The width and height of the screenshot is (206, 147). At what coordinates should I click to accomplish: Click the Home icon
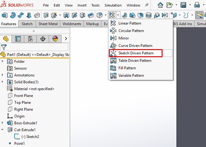pos(160,5)
